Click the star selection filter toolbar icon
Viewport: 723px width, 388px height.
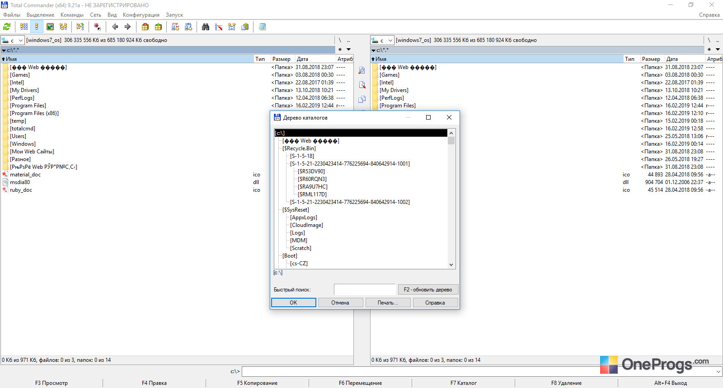(97, 27)
